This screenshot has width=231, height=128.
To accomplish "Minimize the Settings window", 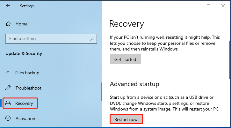I will click(194, 6).
